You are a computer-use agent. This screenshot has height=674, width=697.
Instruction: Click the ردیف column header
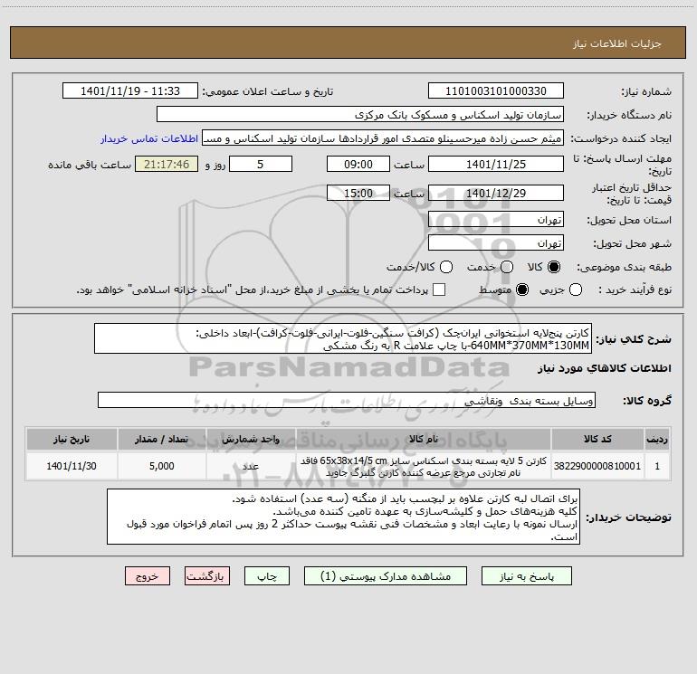(657, 439)
